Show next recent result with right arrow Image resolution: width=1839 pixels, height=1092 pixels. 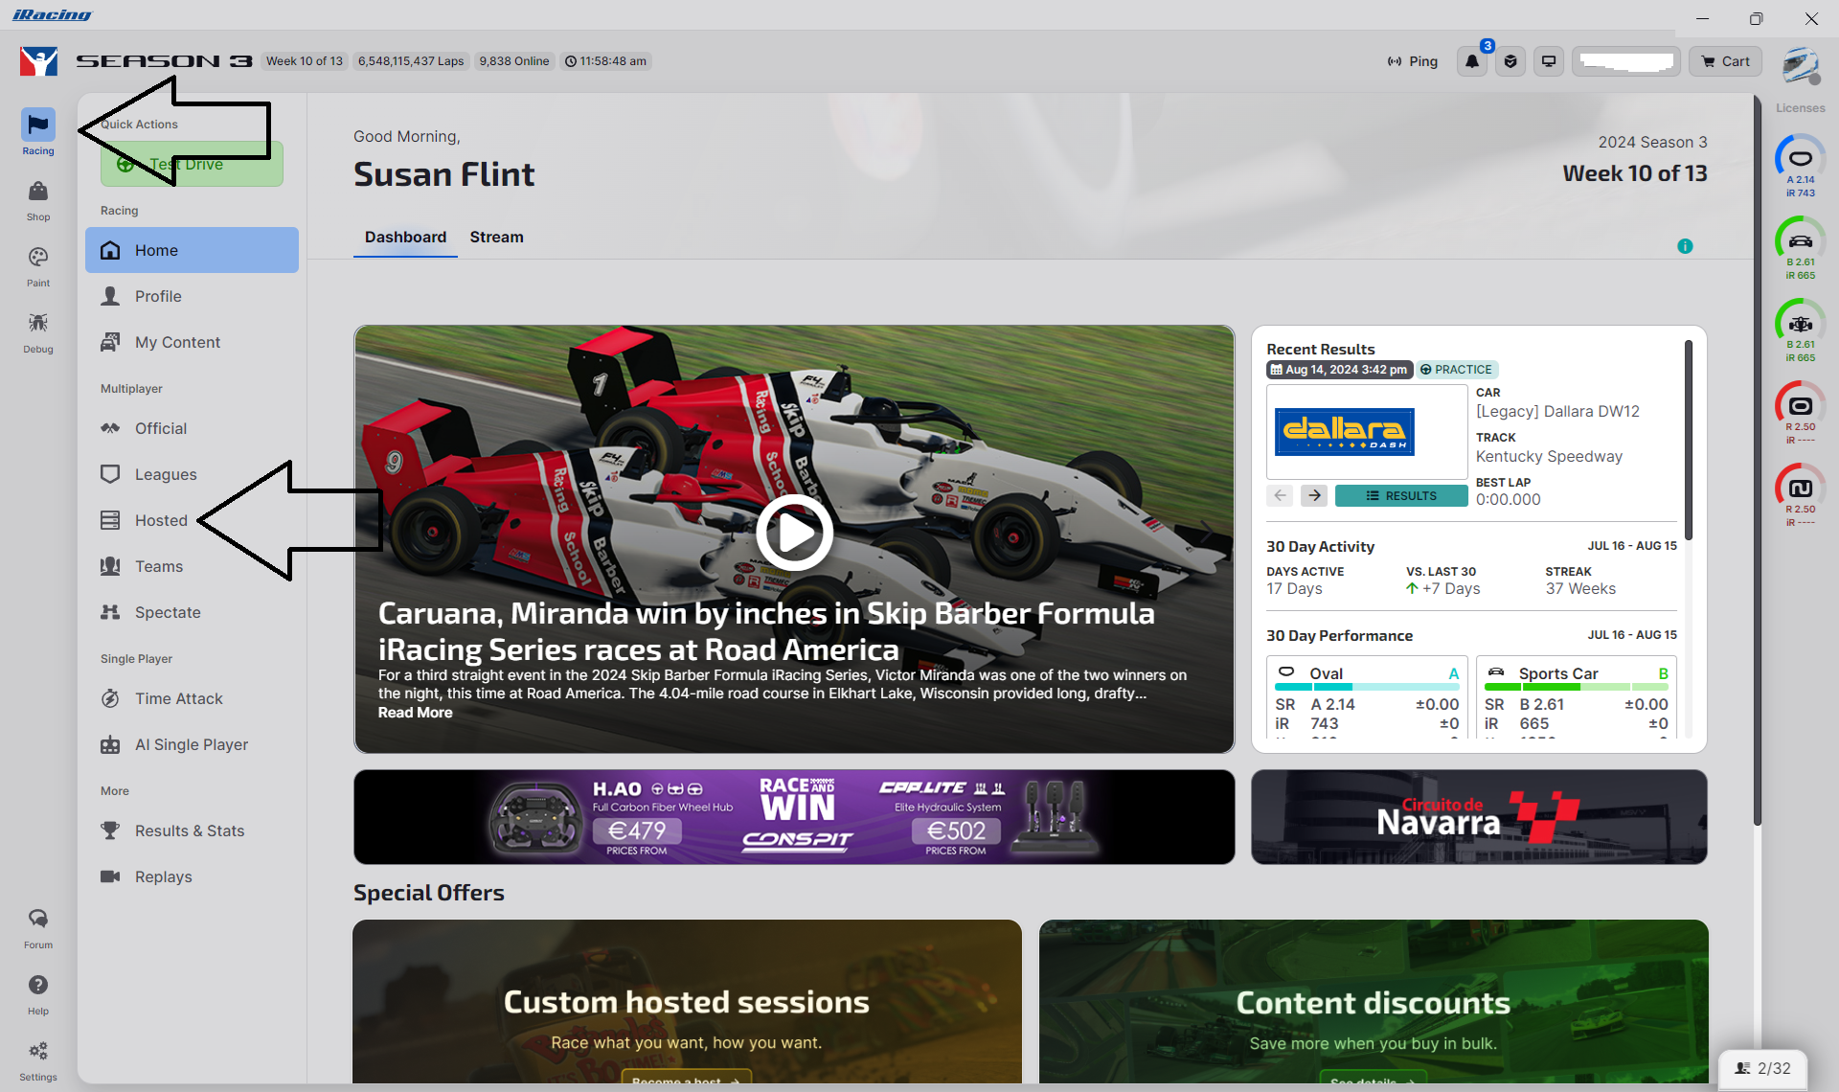(1314, 495)
